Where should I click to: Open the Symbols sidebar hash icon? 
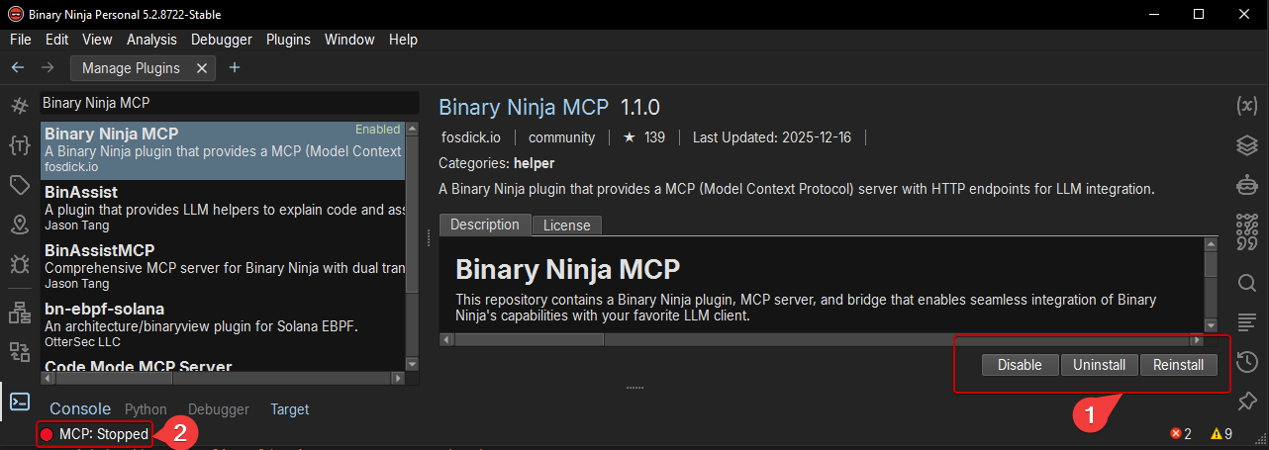[19, 107]
